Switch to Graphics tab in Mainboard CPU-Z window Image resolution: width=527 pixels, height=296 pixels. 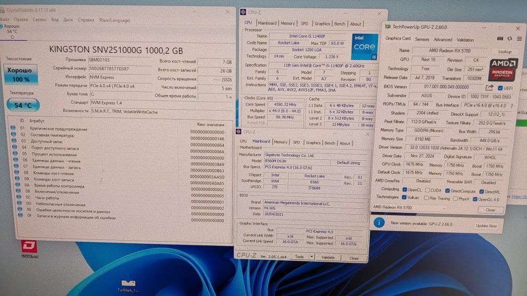(x=313, y=143)
